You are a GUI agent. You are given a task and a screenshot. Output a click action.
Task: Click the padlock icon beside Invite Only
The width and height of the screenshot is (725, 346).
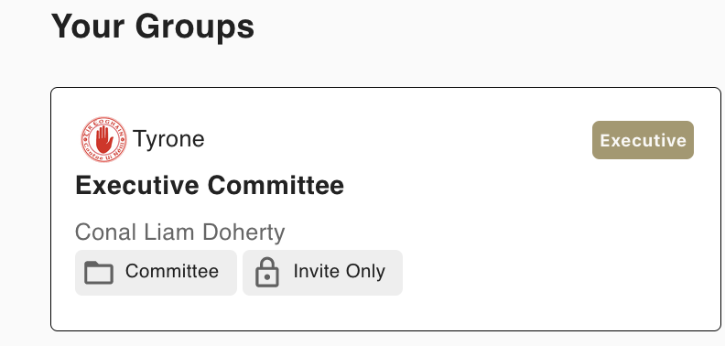tap(267, 273)
